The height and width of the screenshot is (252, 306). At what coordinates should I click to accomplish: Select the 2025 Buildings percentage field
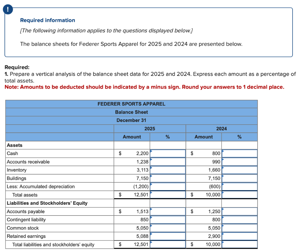tap(168, 178)
